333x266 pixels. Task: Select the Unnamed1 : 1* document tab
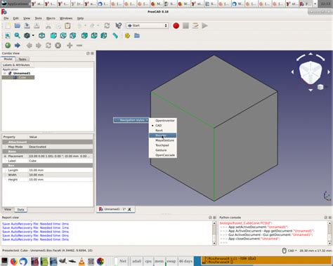pyautogui.click(x=115, y=209)
